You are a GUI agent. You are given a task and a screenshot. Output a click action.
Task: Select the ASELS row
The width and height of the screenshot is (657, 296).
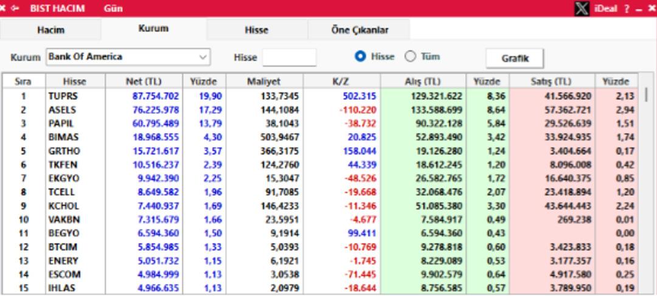(x=320, y=110)
